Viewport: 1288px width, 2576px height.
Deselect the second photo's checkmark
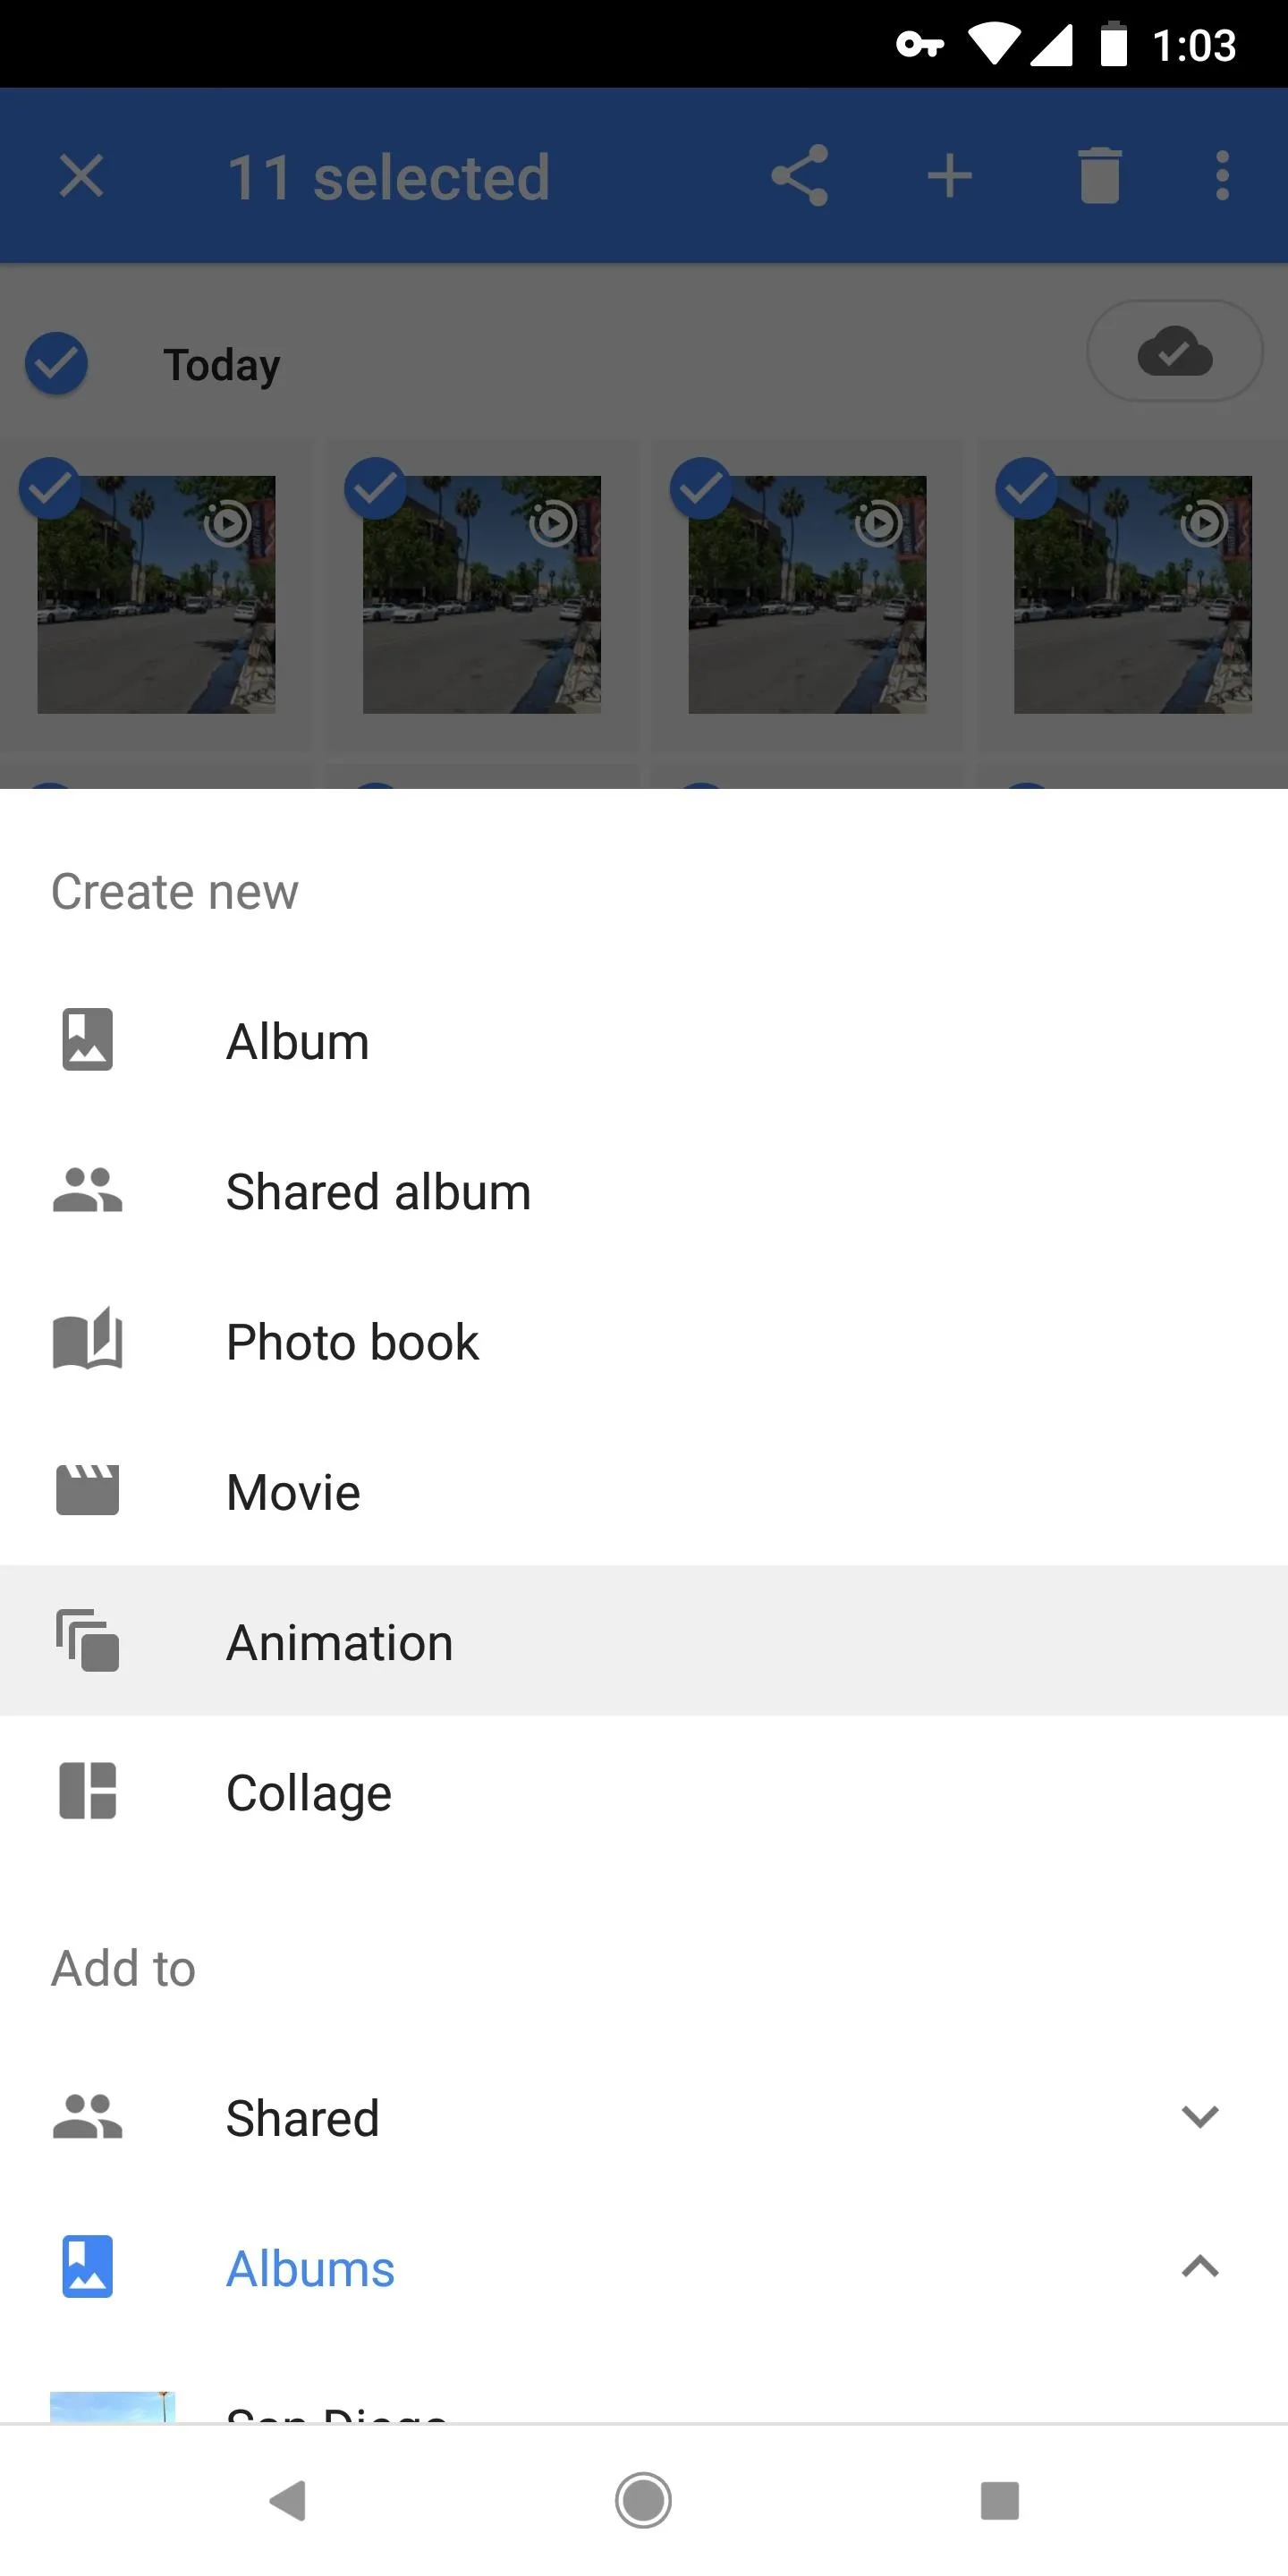click(x=375, y=488)
